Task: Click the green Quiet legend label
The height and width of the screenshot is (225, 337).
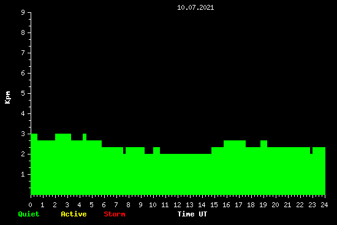Action: click(29, 214)
